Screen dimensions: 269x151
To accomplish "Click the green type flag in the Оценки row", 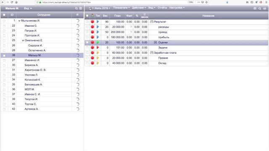I will (98, 42).
